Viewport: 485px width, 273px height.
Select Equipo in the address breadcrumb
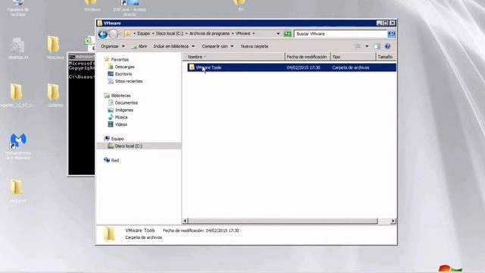coord(143,33)
